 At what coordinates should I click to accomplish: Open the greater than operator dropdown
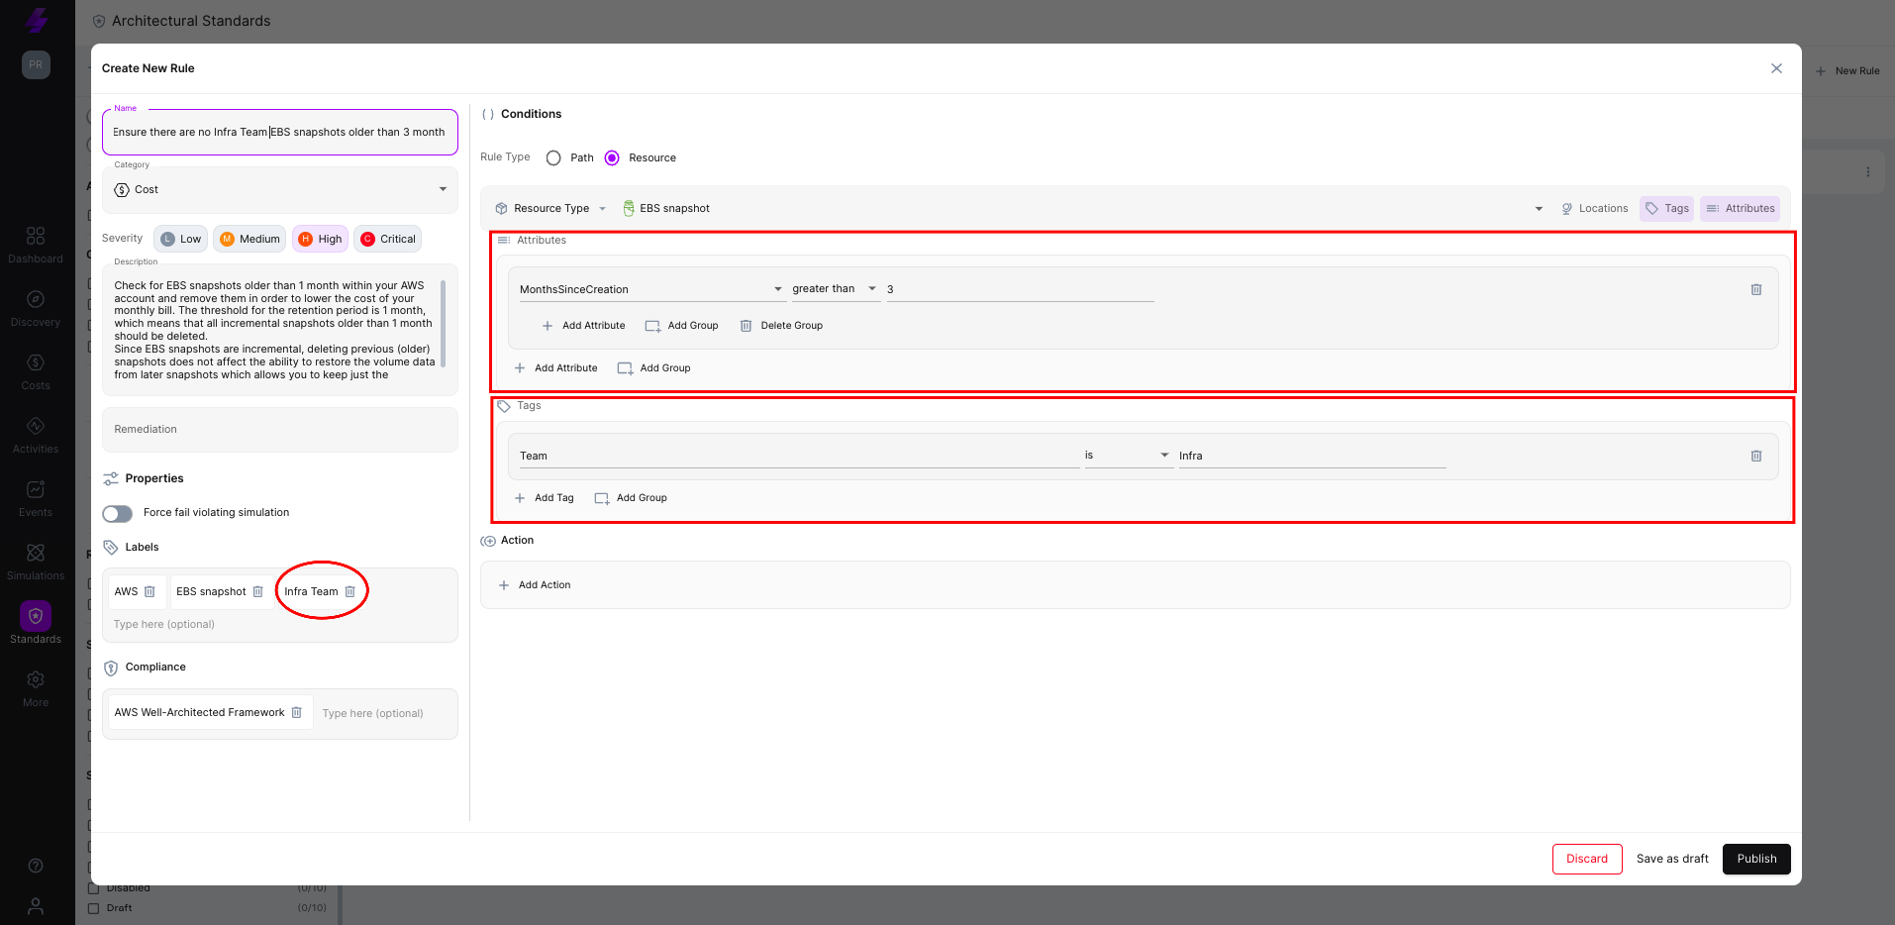coord(872,288)
